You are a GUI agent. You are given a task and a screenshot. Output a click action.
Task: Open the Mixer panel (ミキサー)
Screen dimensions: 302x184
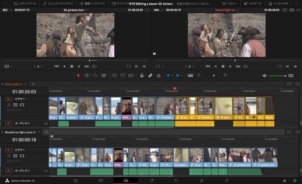pyautogui.click(x=229, y=4)
